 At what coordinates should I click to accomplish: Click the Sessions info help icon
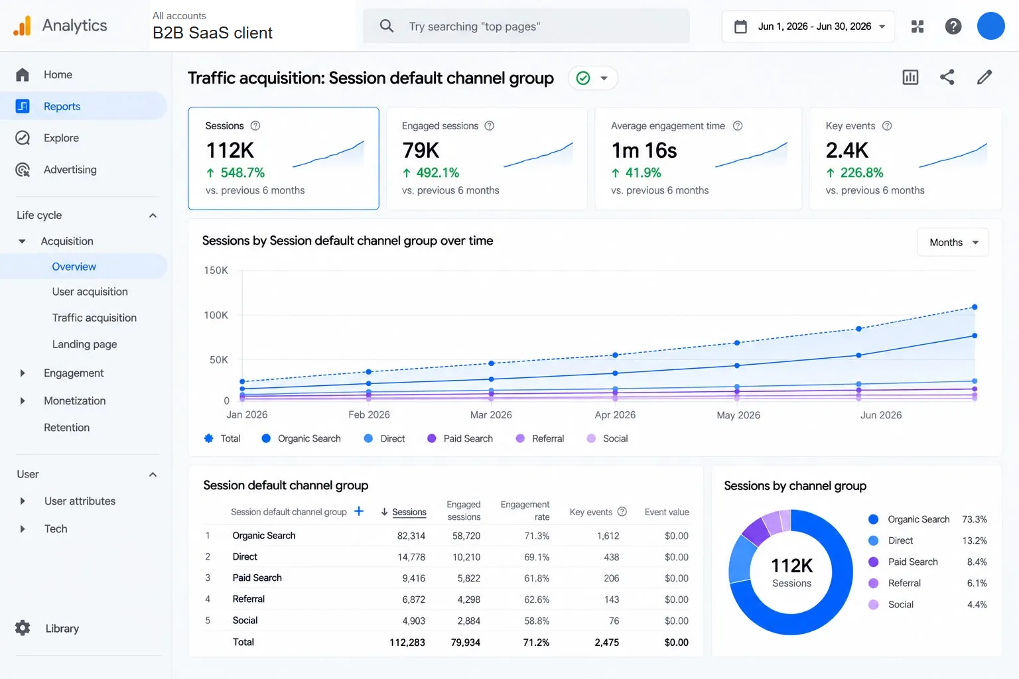tap(255, 126)
